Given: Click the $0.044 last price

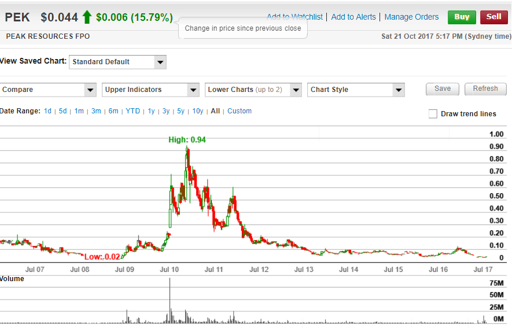Looking at the screenshot, I should point(59,17).
